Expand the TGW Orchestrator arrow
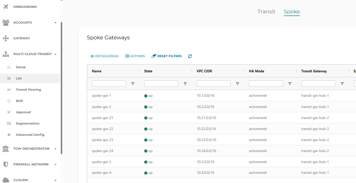Image resolution: width=356 pixels, height=183 pixels. click(55, 149)
